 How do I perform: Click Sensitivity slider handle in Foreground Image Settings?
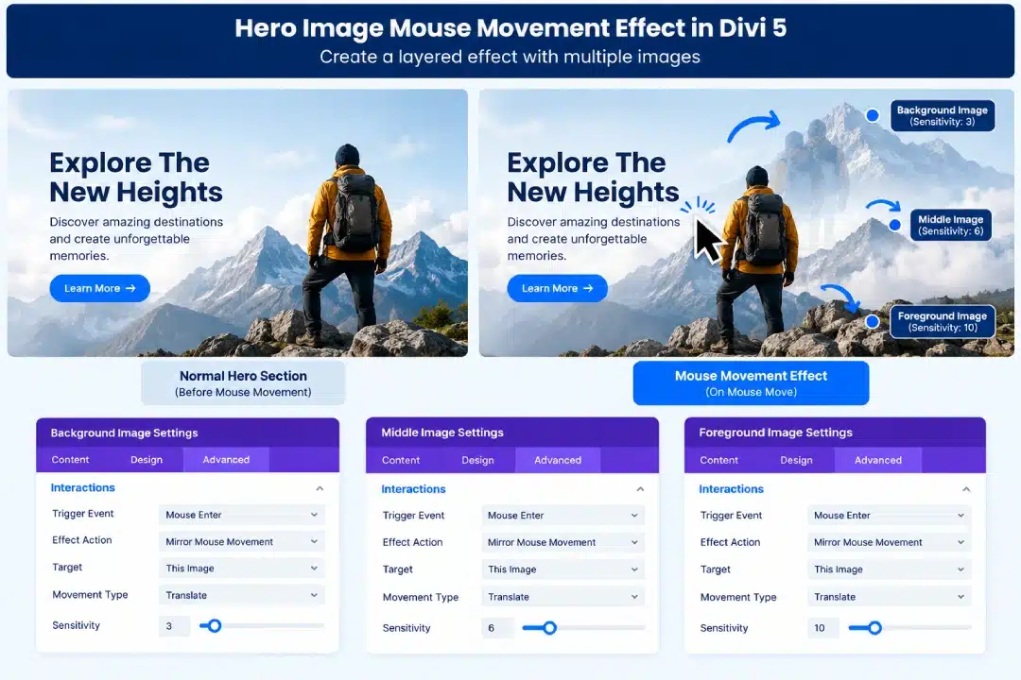[x=874, y=628]
